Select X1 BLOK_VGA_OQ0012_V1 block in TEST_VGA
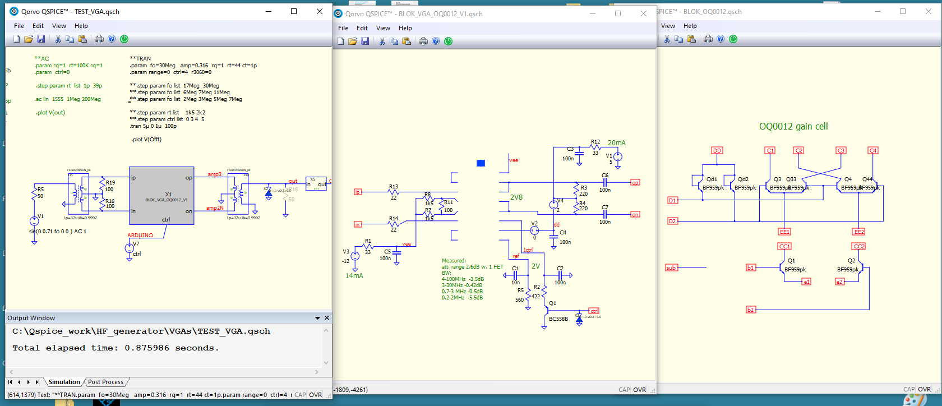The width and height of the screenshot is (942, 406). (161, 196)
